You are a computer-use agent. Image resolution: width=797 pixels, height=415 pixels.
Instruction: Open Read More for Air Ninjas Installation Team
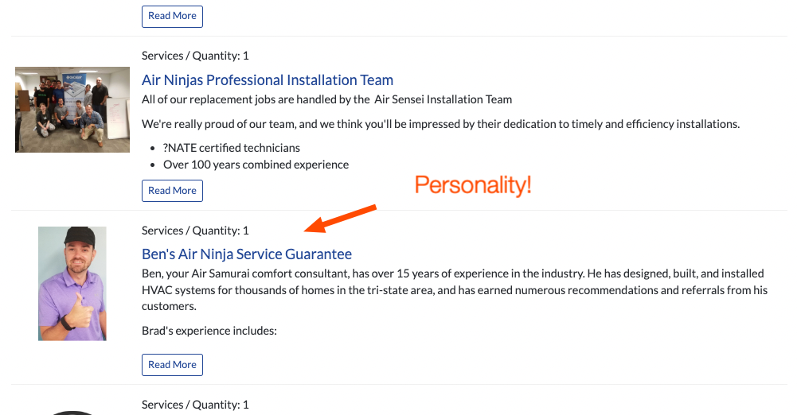[172, 191]
